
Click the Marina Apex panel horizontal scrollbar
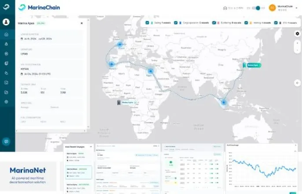[51, 131]
